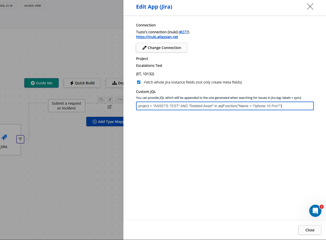This screenshot has height=240, width=326.
Task: Select the Submit a request or incident node
Action: tap(67, 106)
